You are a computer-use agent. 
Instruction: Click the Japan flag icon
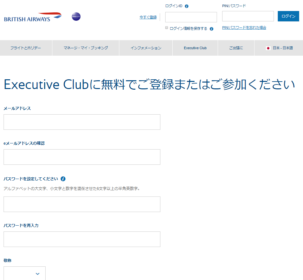268,48
